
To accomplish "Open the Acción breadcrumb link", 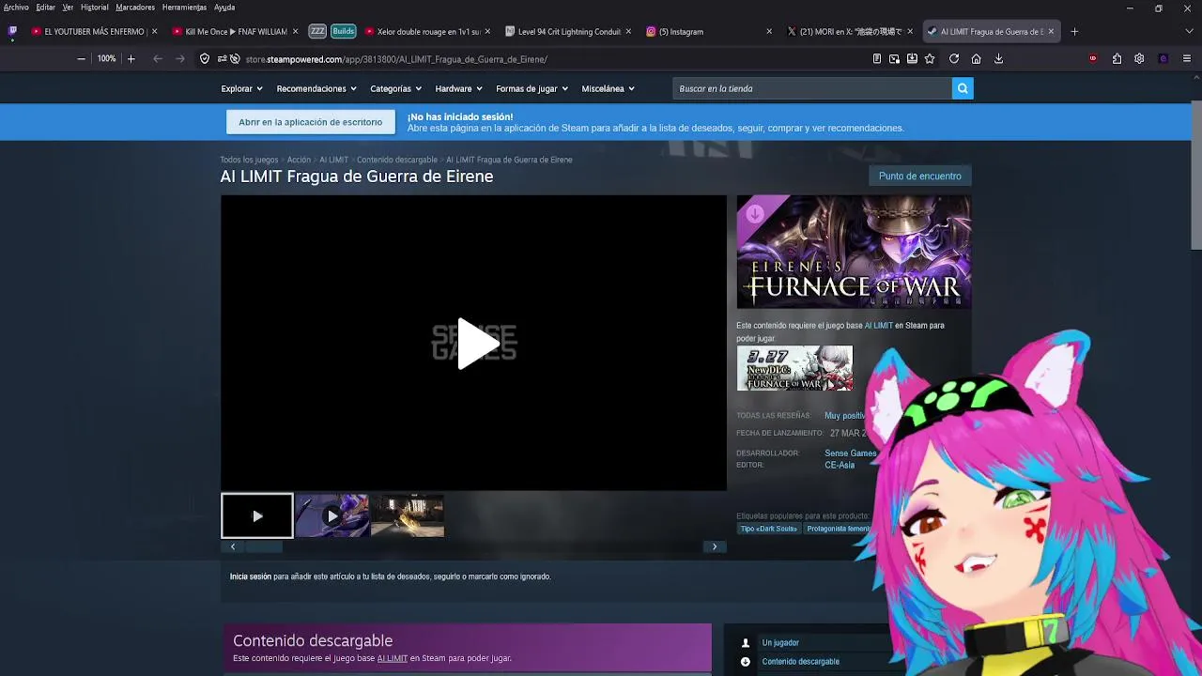I will [299, 160].
